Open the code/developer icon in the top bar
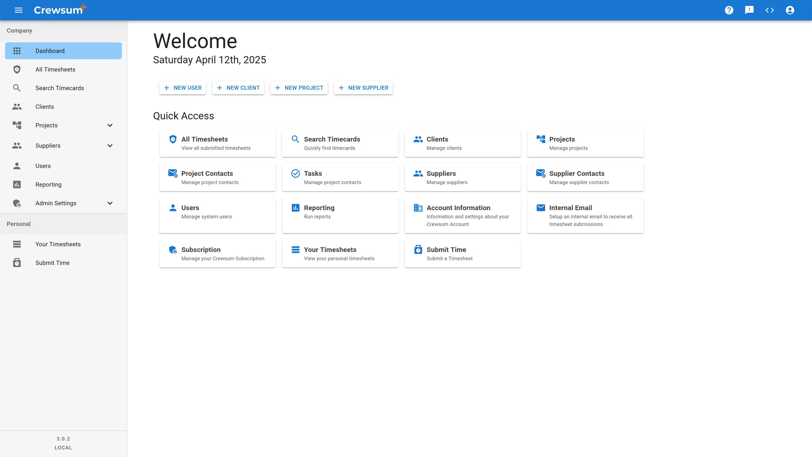812x457 pixels. pos(770,10)
